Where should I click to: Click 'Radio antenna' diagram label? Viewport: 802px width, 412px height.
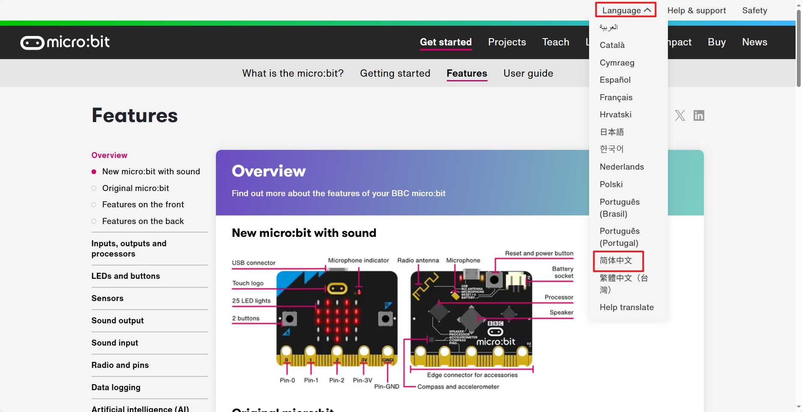(x=418, y=260)
